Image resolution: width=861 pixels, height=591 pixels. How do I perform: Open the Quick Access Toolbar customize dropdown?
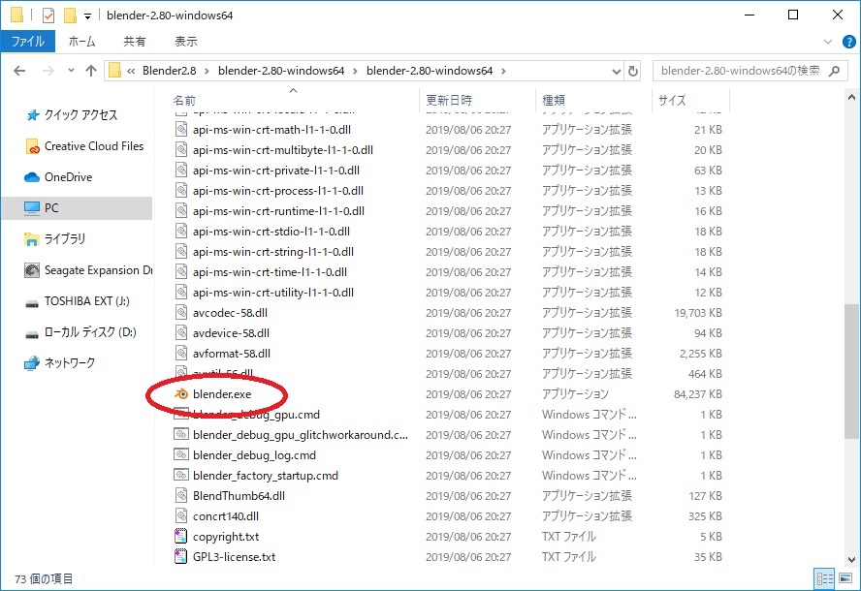pyautogui.click(x=87, y=16)
